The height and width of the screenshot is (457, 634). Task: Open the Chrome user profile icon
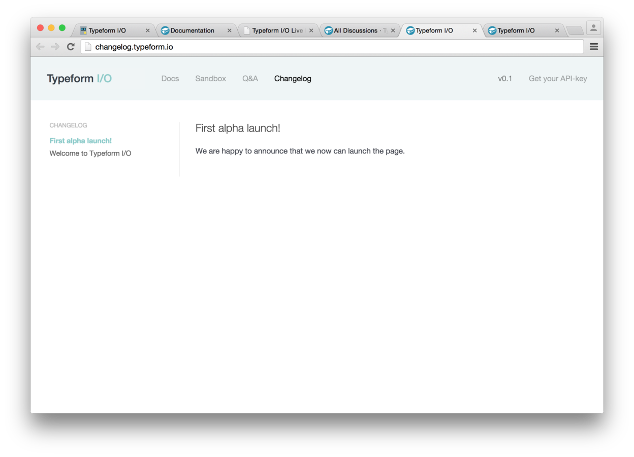[593, 28]
